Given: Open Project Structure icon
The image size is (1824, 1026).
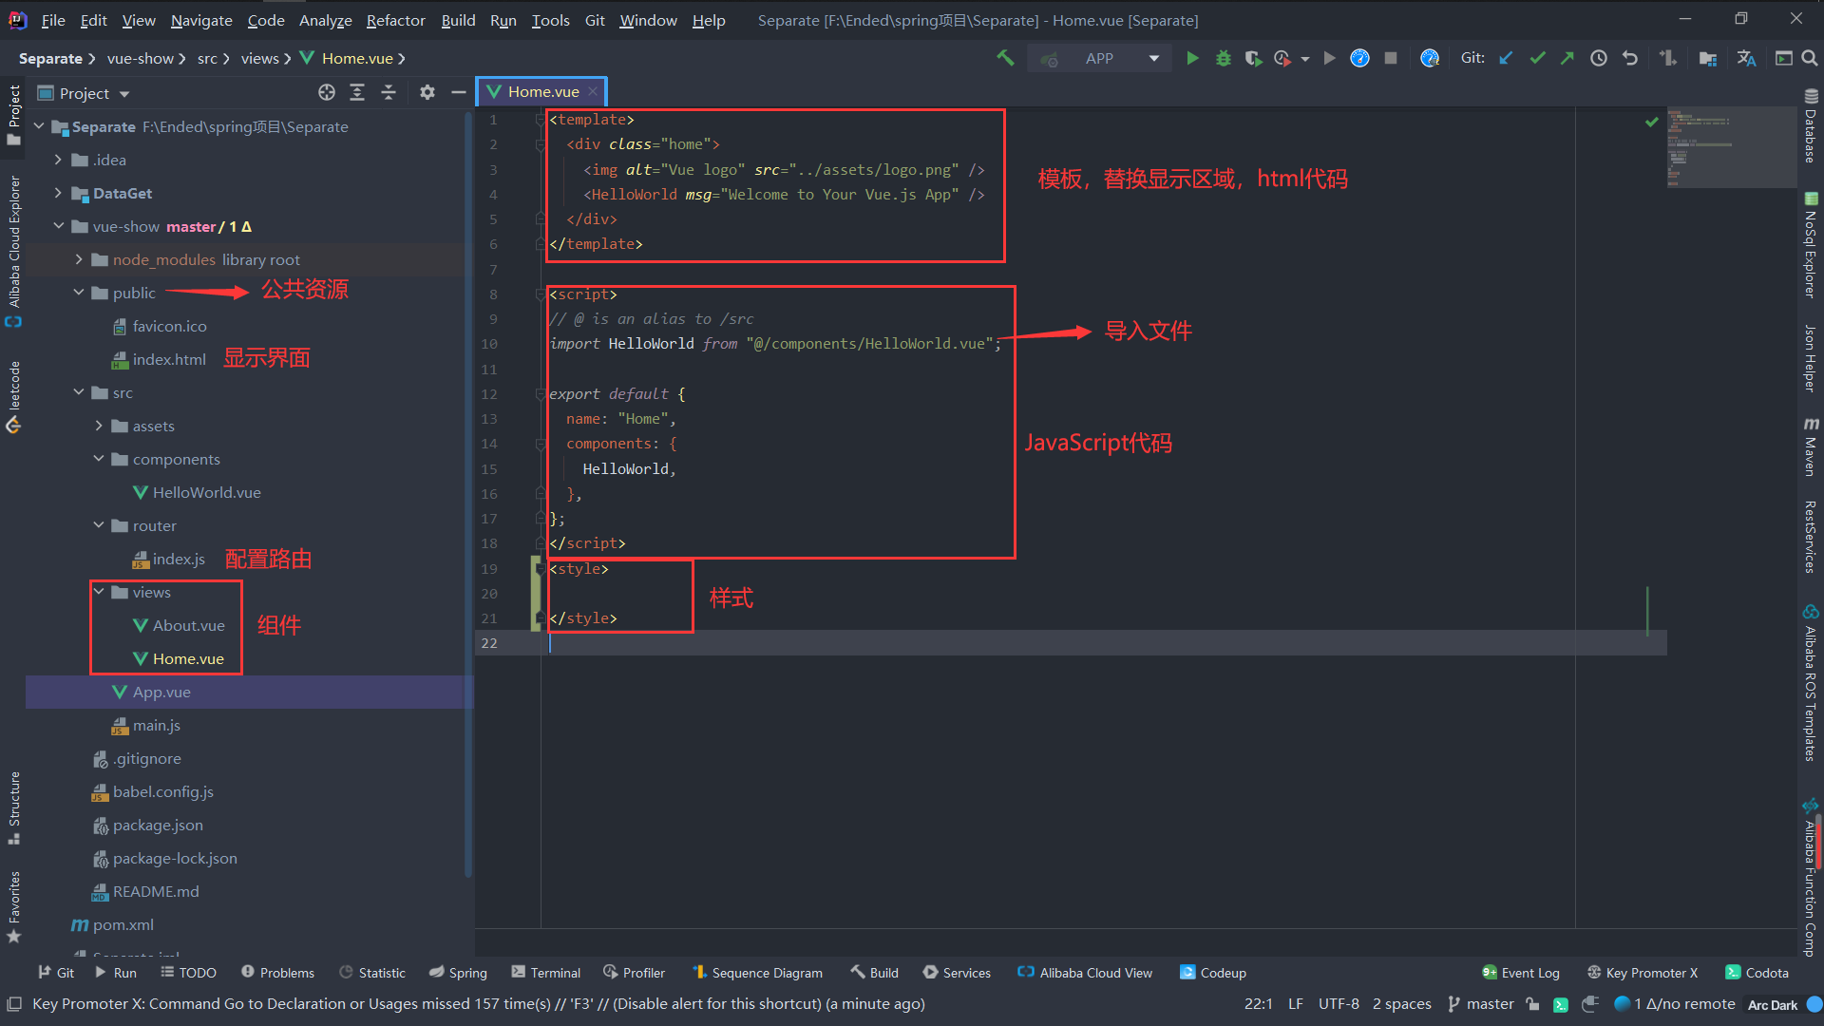Looking at the screenshot, I should point(1707,58).
